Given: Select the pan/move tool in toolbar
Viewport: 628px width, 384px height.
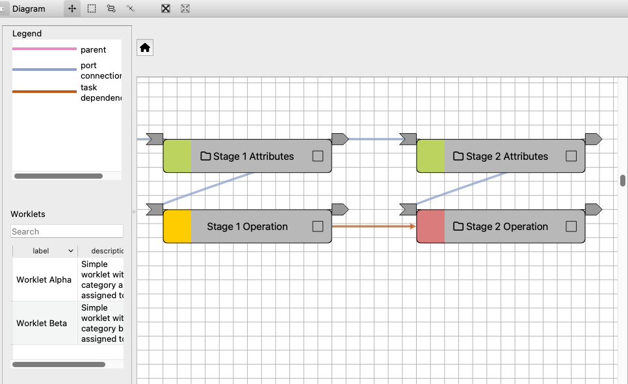Looking at the screenshot, I should coord(72,8).
